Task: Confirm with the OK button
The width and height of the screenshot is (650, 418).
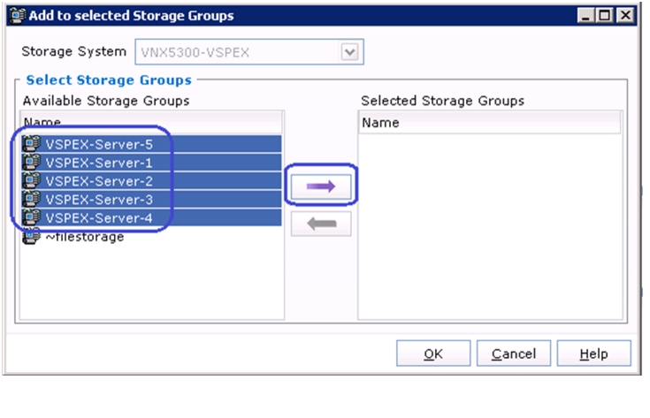Action: [x=433, y=353]
